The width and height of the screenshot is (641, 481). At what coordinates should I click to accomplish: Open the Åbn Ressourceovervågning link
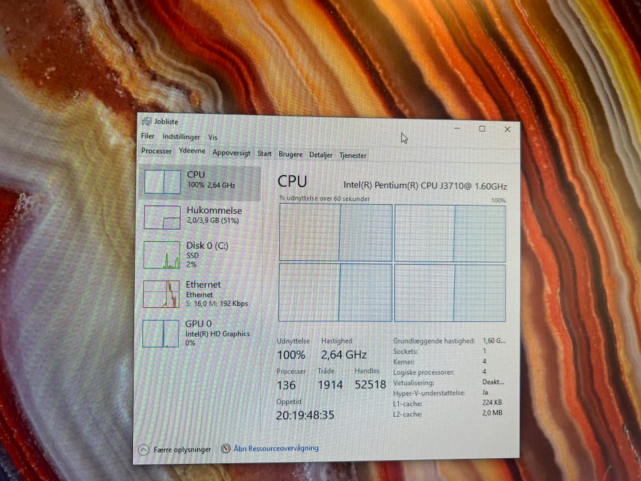click(x=276, y=448)
